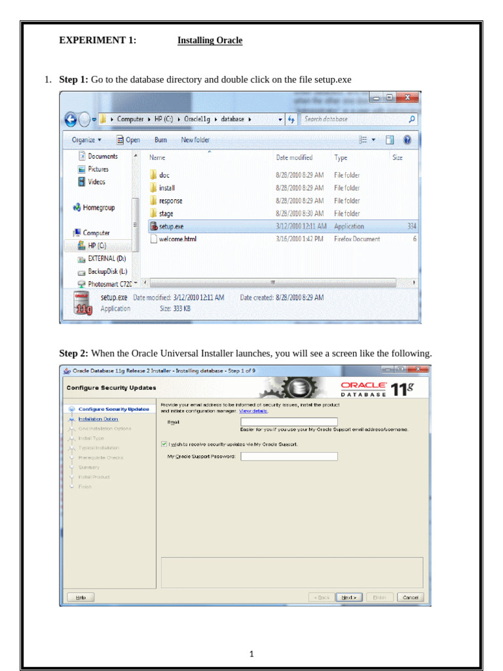Select the response folder icon

(153, 201)
